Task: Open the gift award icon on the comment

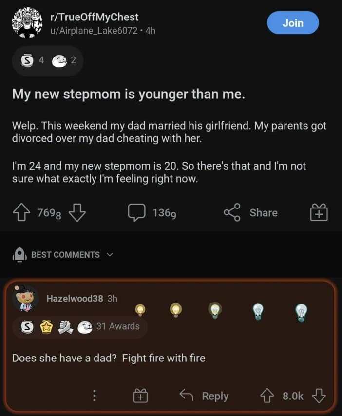Action: point(140,396)
